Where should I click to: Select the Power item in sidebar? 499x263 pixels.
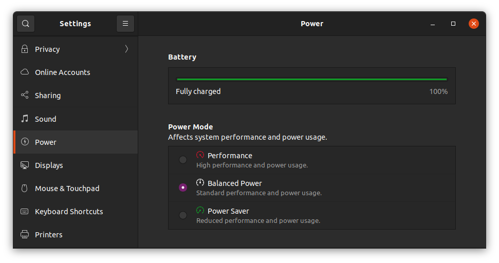46,142
